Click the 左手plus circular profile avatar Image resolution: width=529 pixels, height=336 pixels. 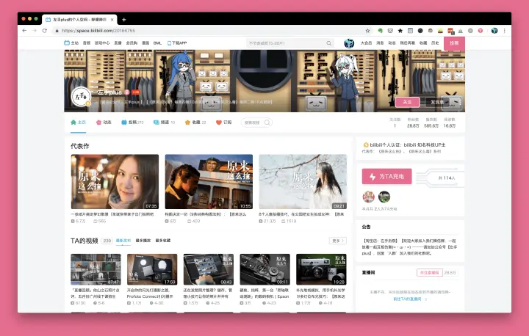[x=81, y=96]
